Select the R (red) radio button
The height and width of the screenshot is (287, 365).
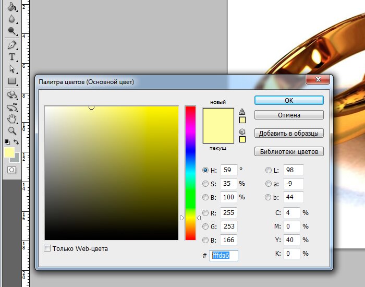[x=205, y=213]
